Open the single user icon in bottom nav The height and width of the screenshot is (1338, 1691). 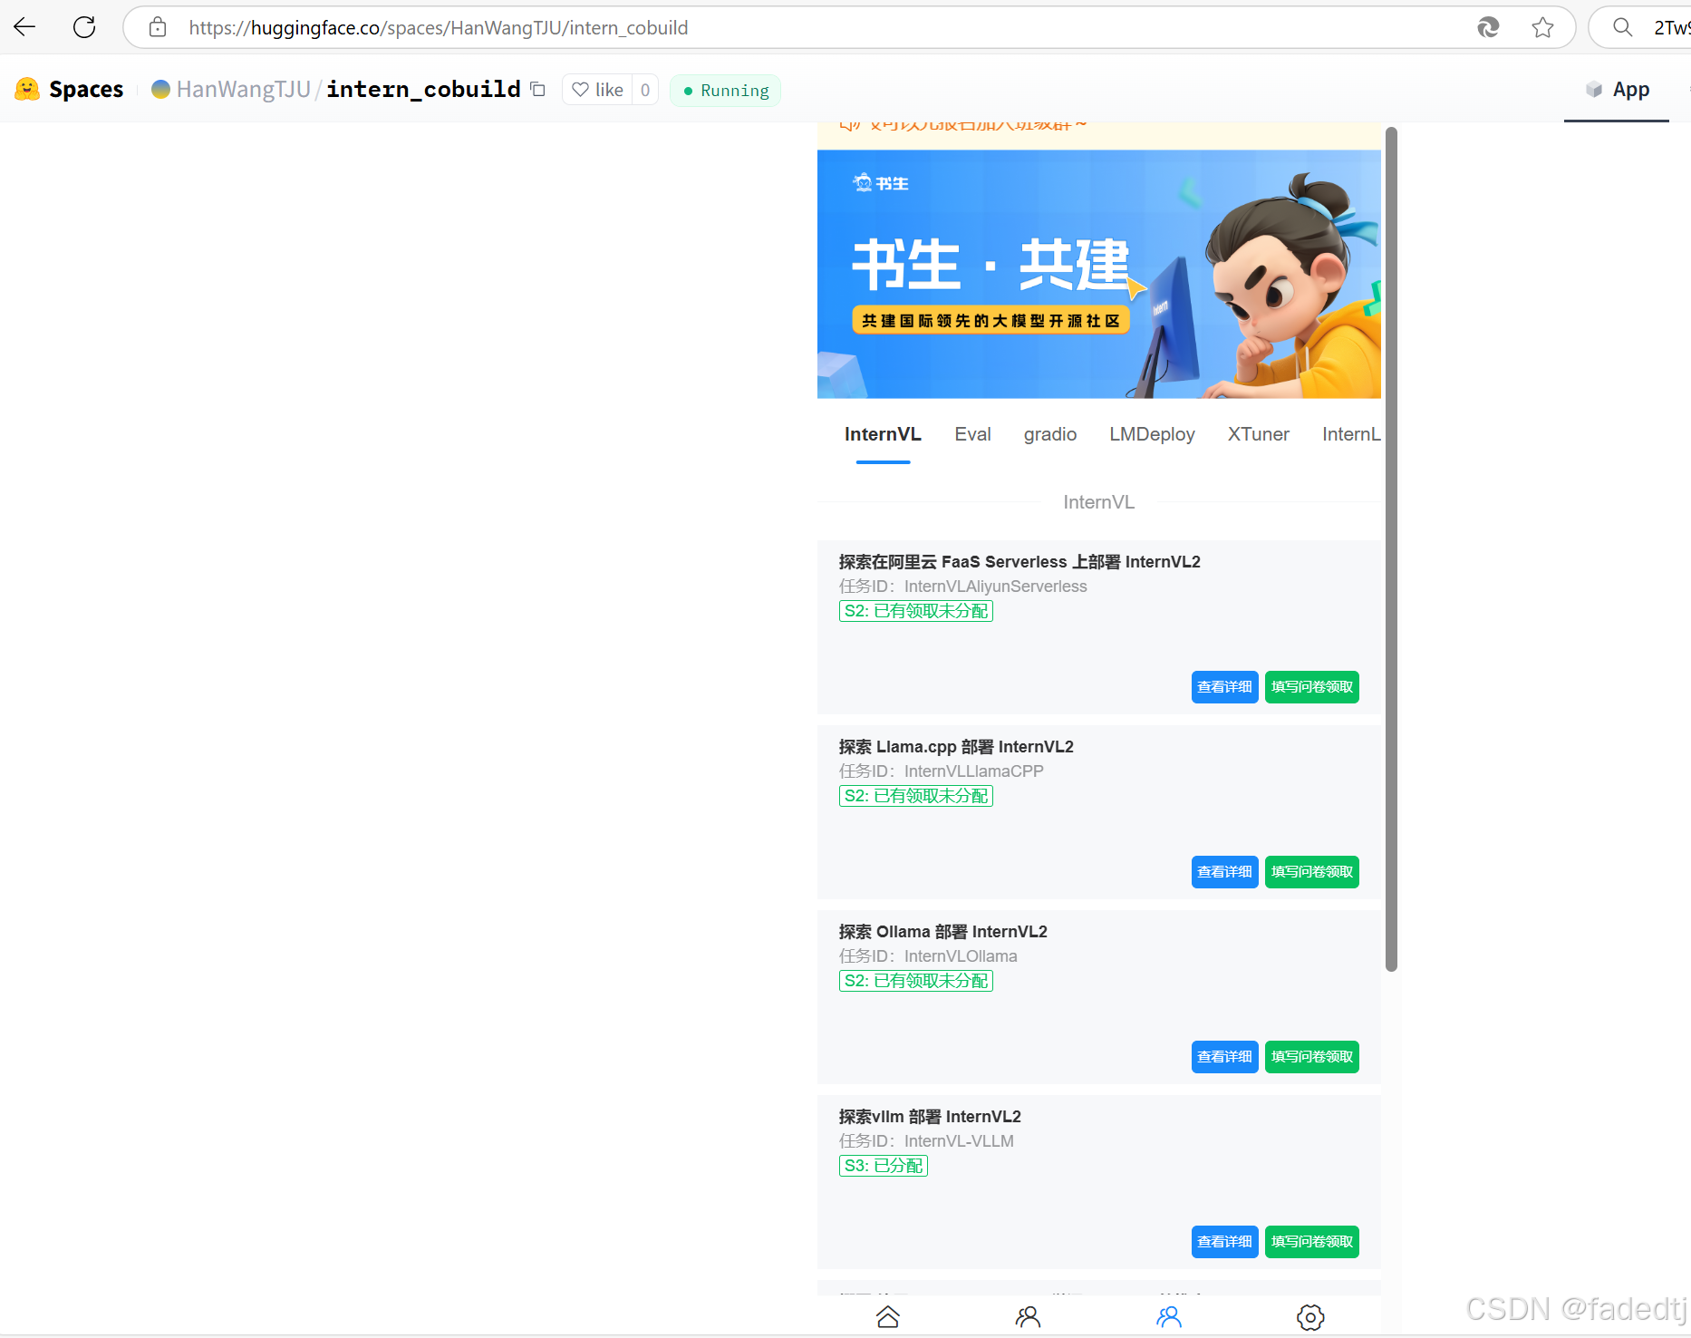1028,1316
